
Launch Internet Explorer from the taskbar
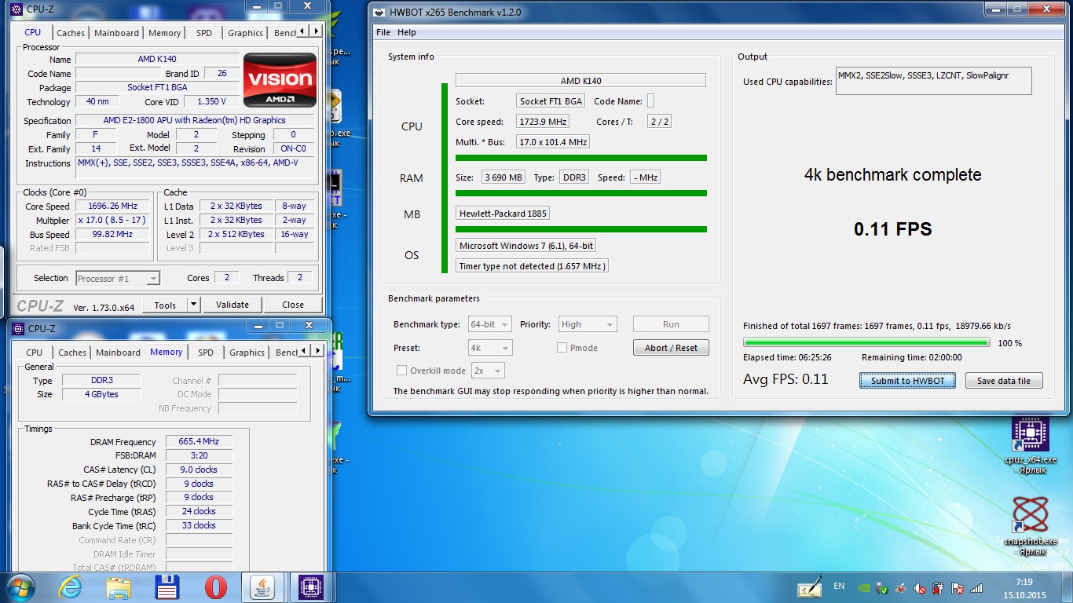coord(70,587)
